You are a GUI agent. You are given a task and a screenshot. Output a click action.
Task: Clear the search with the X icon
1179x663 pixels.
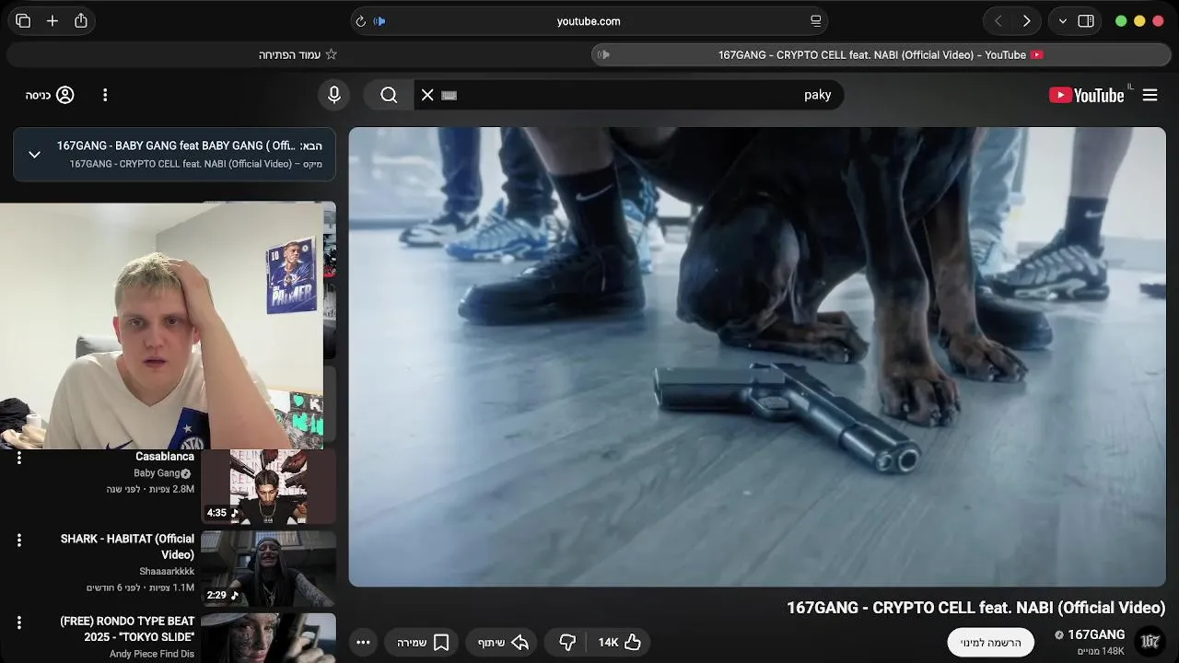point(427,95)
